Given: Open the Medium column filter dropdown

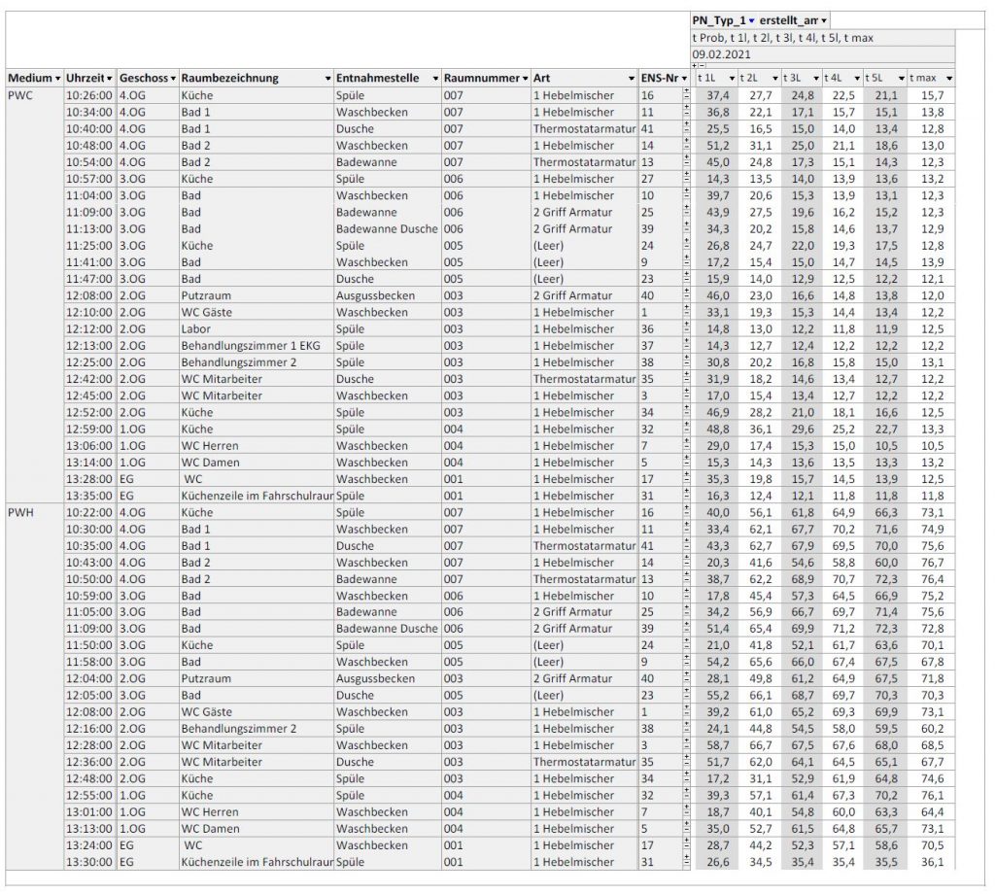Looking at the screenshot, I should click(x=57, y=78).
